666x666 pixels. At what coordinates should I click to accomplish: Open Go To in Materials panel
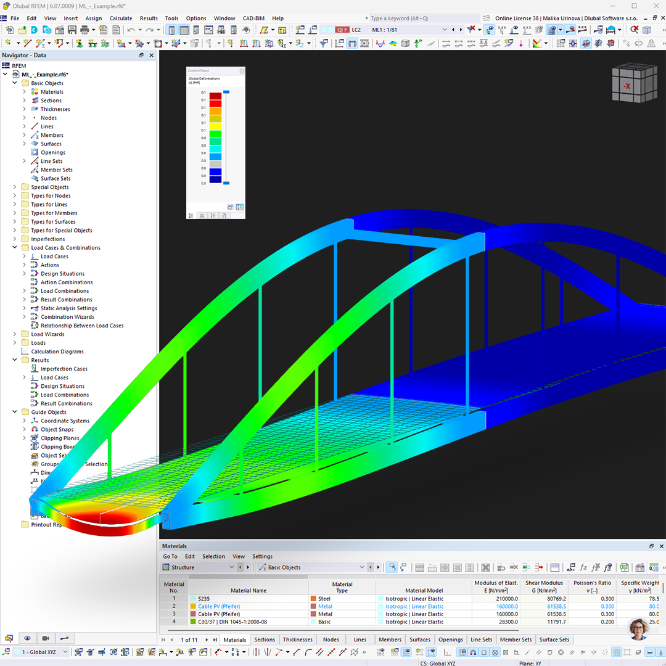(x=170, y=556)
